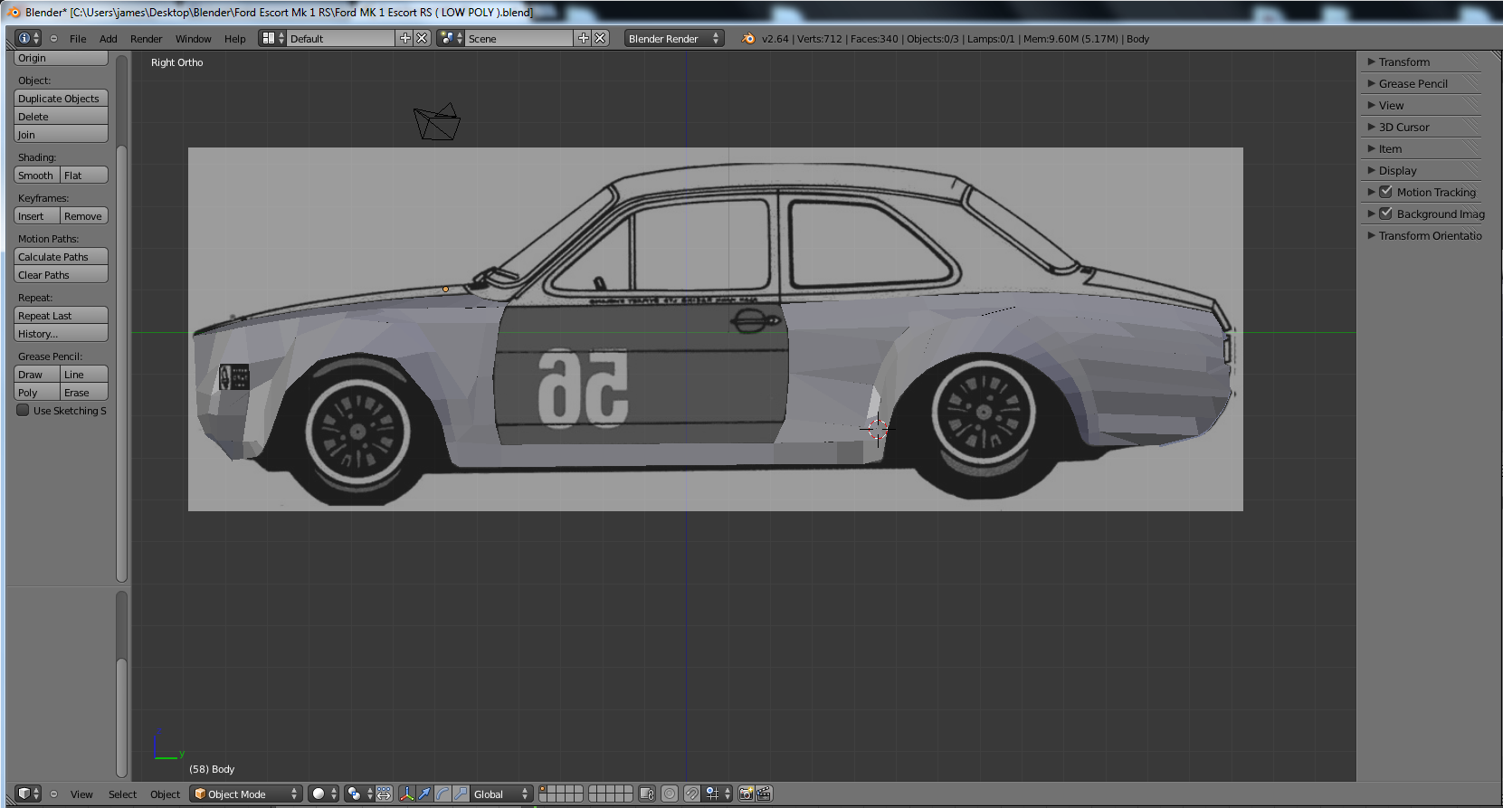Enable the rotate manipulator
This screenshot has width=1503, height=808.
tap(442, 794)
